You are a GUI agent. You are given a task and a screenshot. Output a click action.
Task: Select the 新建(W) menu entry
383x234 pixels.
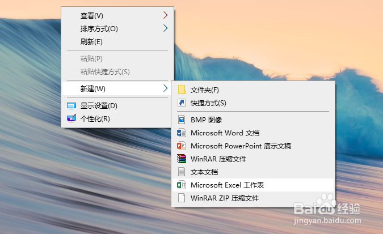pos(117,88)
